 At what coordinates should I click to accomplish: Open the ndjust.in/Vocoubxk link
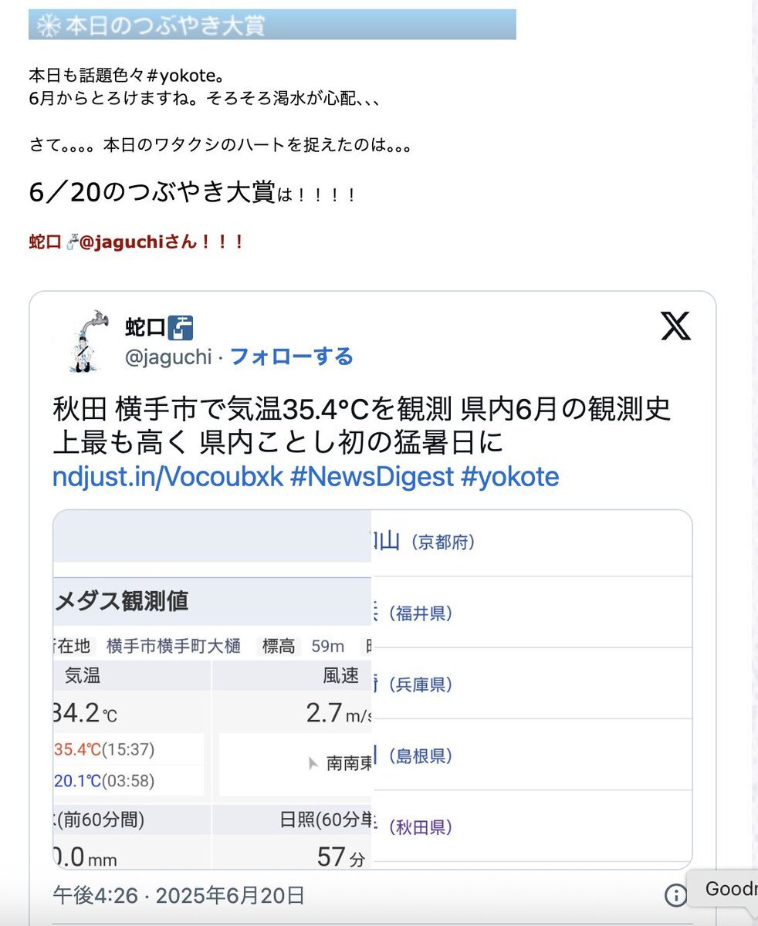click(168, 477)
